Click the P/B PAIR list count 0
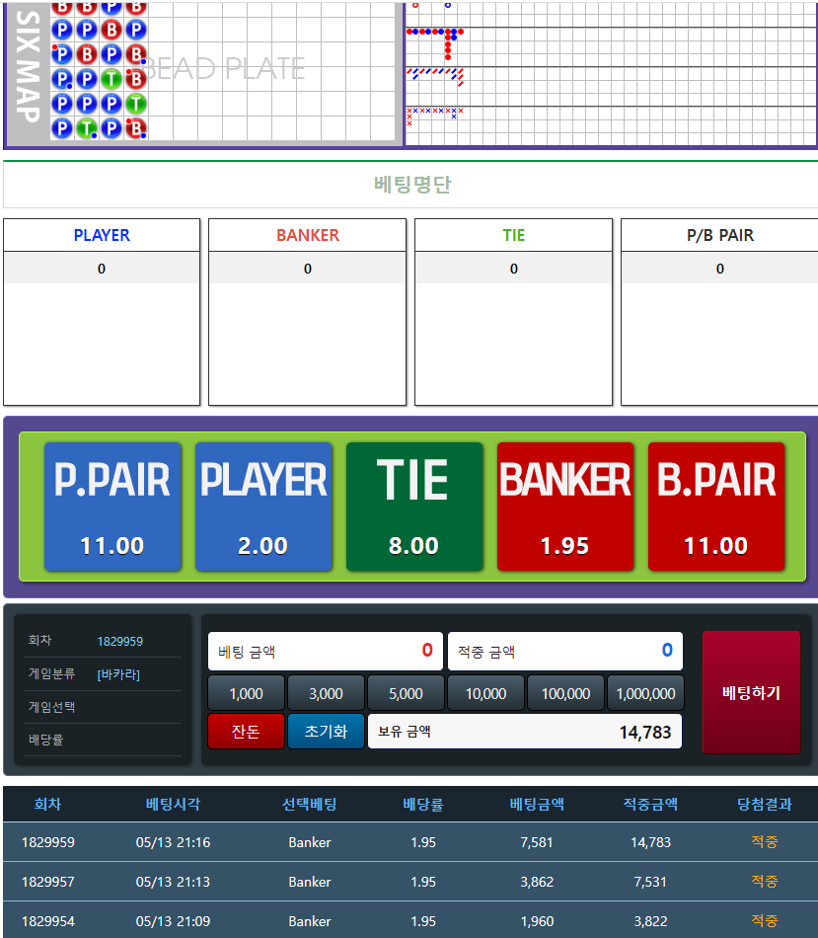This screenshot has height=938, width=818. pos(720,269)
